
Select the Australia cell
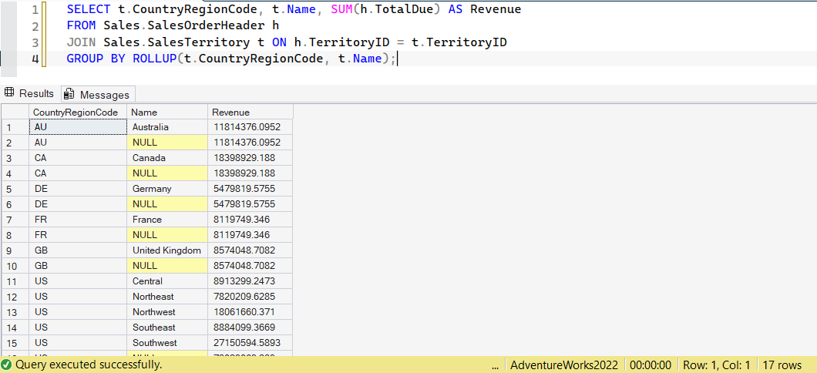tap(167, 127)
